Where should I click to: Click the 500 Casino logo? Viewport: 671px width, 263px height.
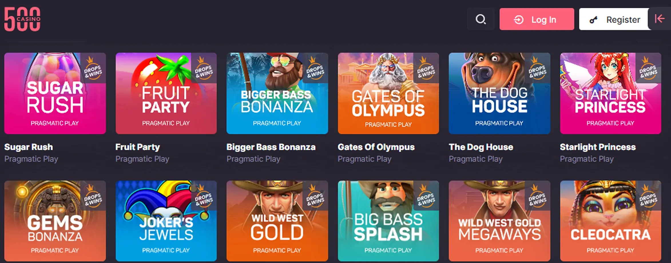pos(22,19)
